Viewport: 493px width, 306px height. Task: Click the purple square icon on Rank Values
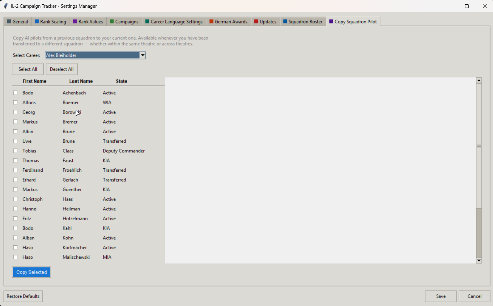point(75,22)
